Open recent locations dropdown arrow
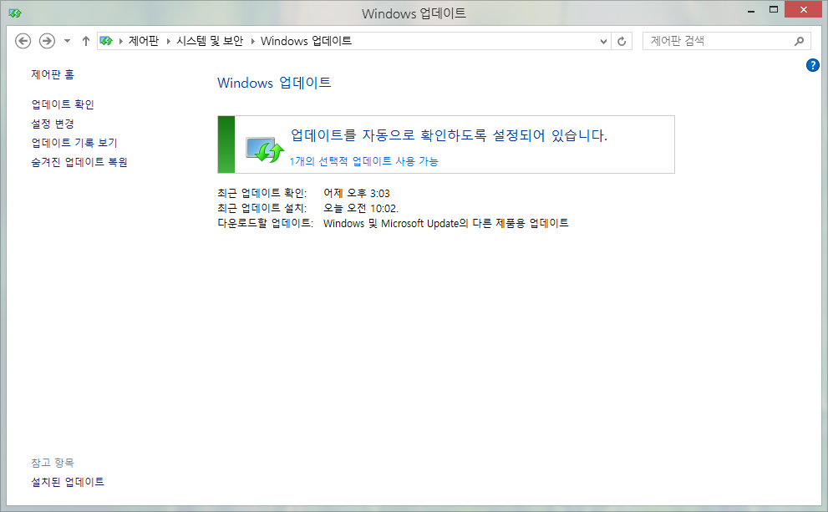The height and width of the screenshot is (512, 828). (x=67, y=41)
